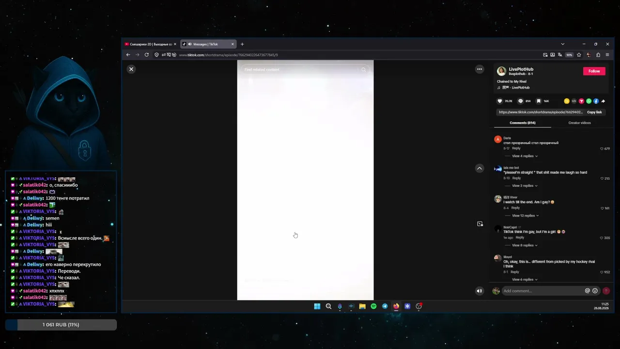Expand View 4 replies under Daria's comment
This screenshot has height=349, width=620.
click(x=525, y=156)
